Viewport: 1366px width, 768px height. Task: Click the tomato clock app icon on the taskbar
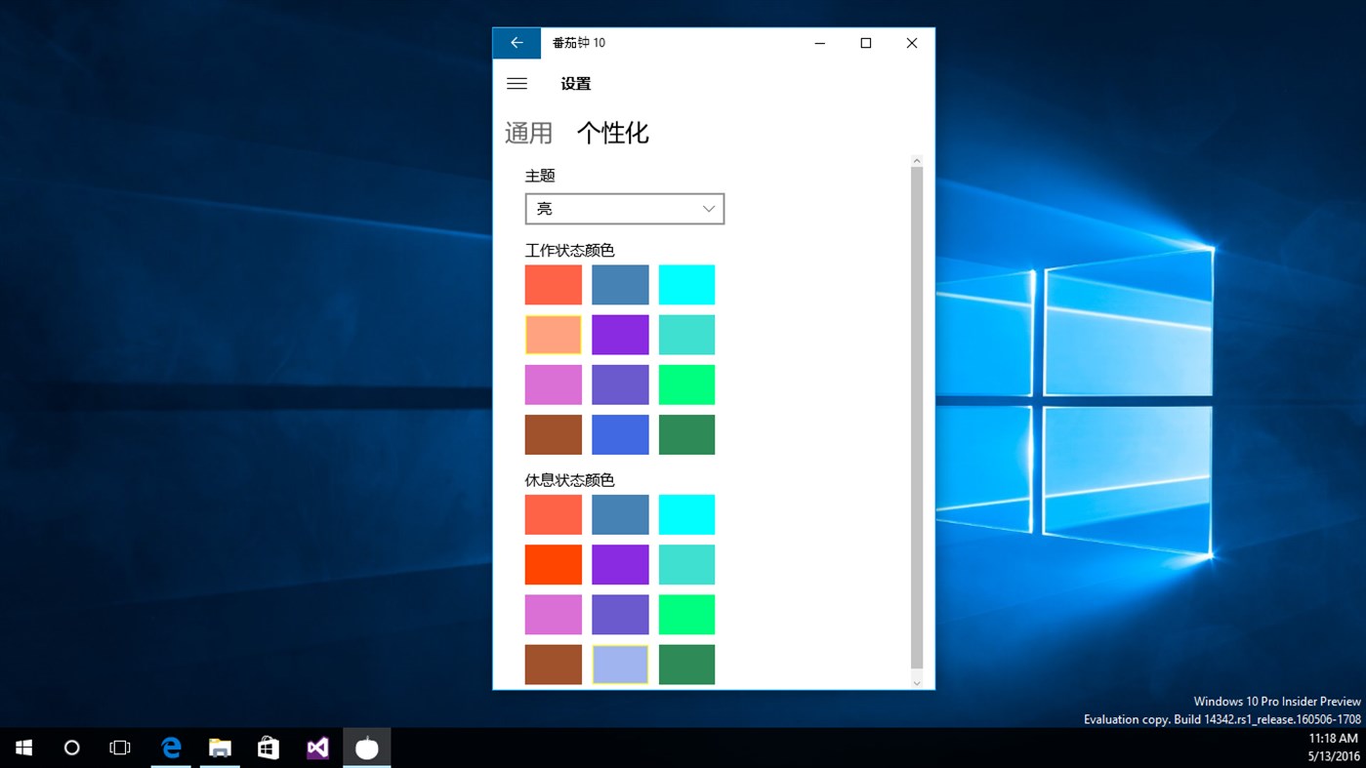tap(366, 748)
